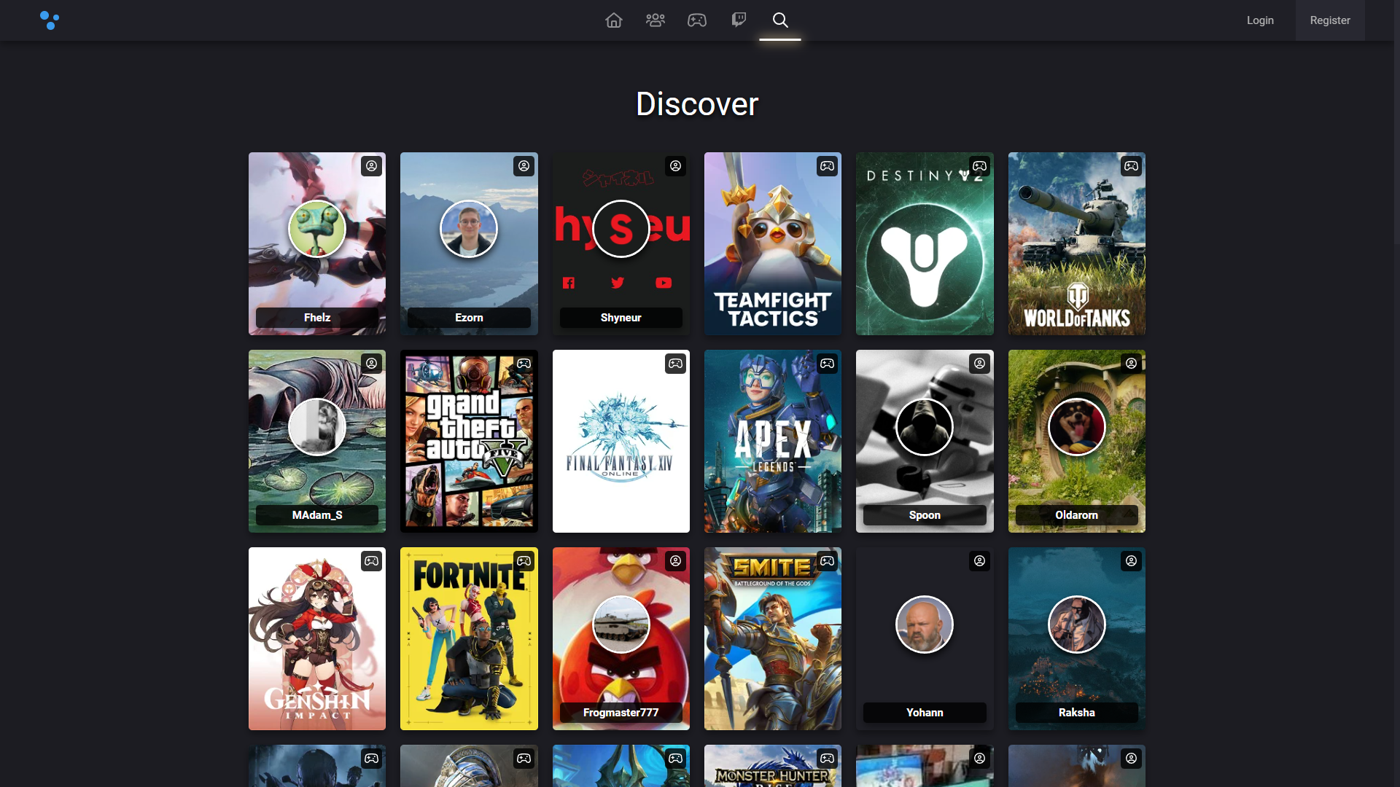The image size is (1400, 787).
Task: Click the gamepad badge on Smite card
Action: pos(828,561)
